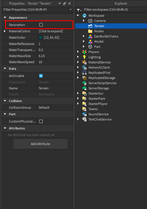This screenshot has height=209, width=147.
Task: Collapse the Part section
Action: (x=5, y=114)
